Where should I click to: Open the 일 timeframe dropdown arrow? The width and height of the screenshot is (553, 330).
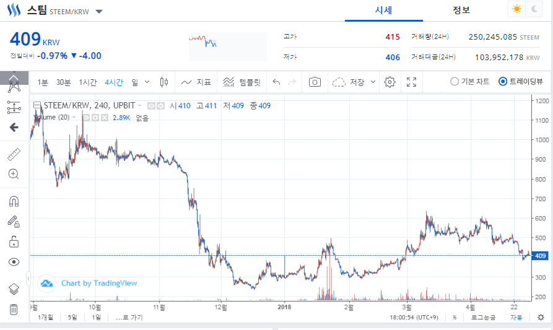click(x=147, y=81)
